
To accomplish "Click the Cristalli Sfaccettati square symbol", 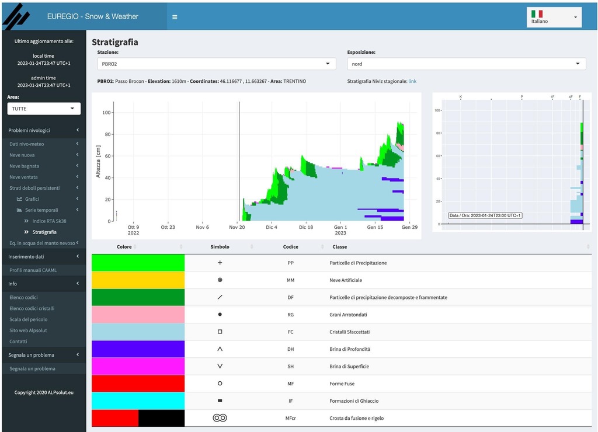I will [220, 332].
